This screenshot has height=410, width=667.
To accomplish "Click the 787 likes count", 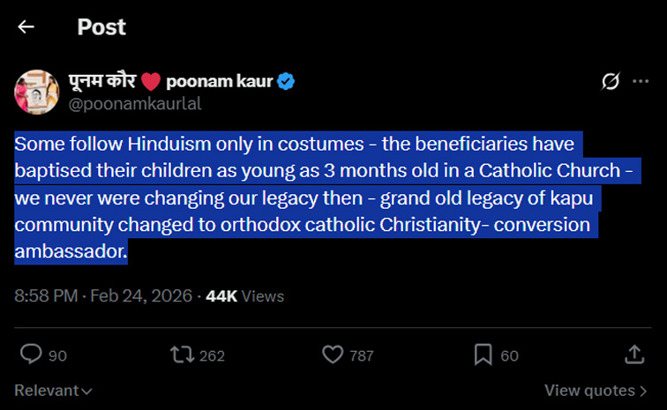I will tap(361, 355).
